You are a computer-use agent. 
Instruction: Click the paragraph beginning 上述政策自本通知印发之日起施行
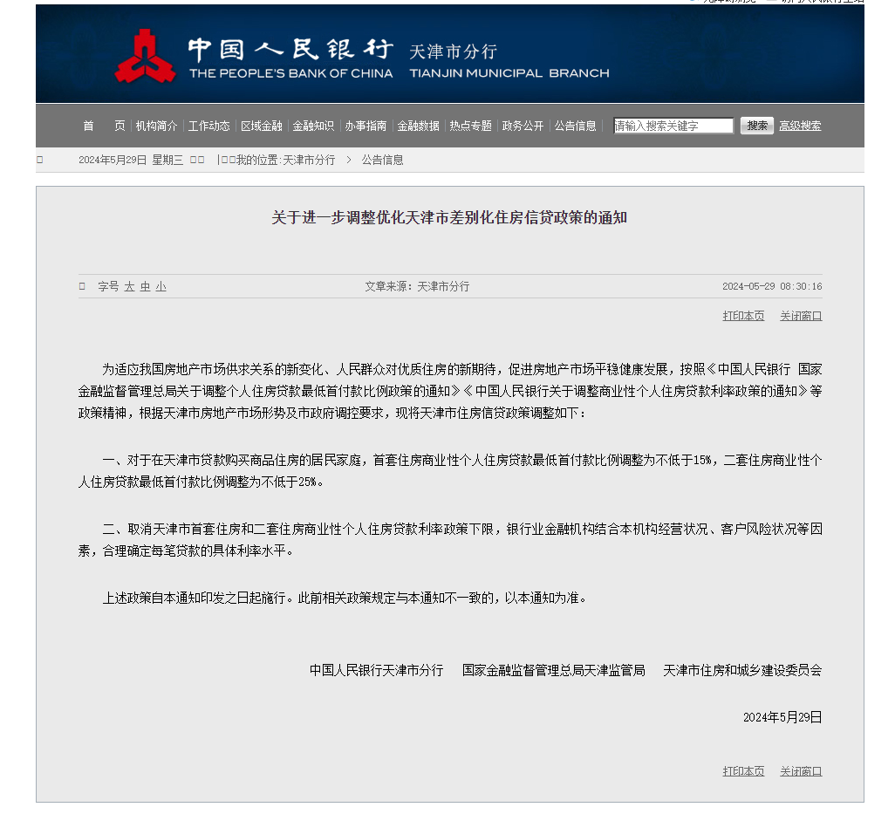point(345,598)
